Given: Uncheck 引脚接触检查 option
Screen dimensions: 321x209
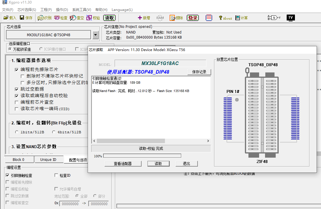Looking at the screenshot, I should [x=7, y=175].
